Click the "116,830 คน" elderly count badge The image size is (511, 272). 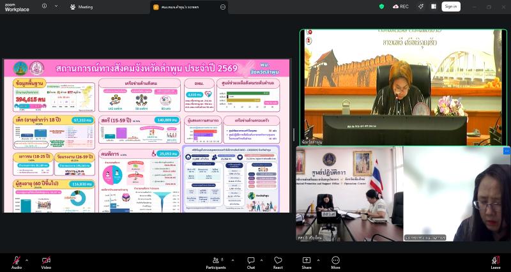coord(82,185)
